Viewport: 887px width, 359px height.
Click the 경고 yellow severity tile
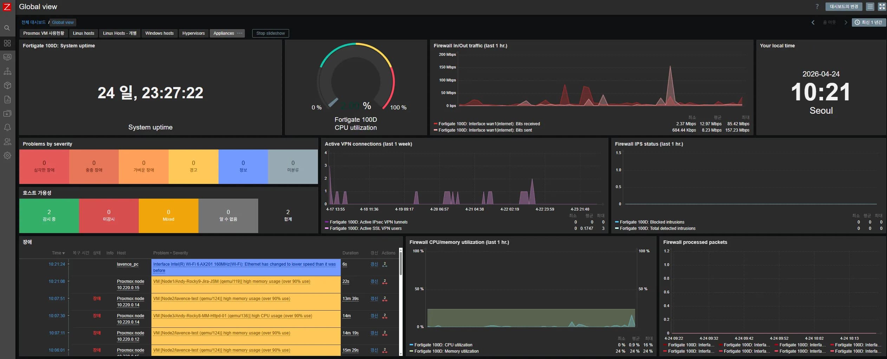194,167
